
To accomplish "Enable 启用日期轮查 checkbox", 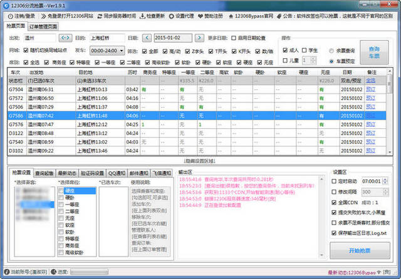I will point(234,38).
